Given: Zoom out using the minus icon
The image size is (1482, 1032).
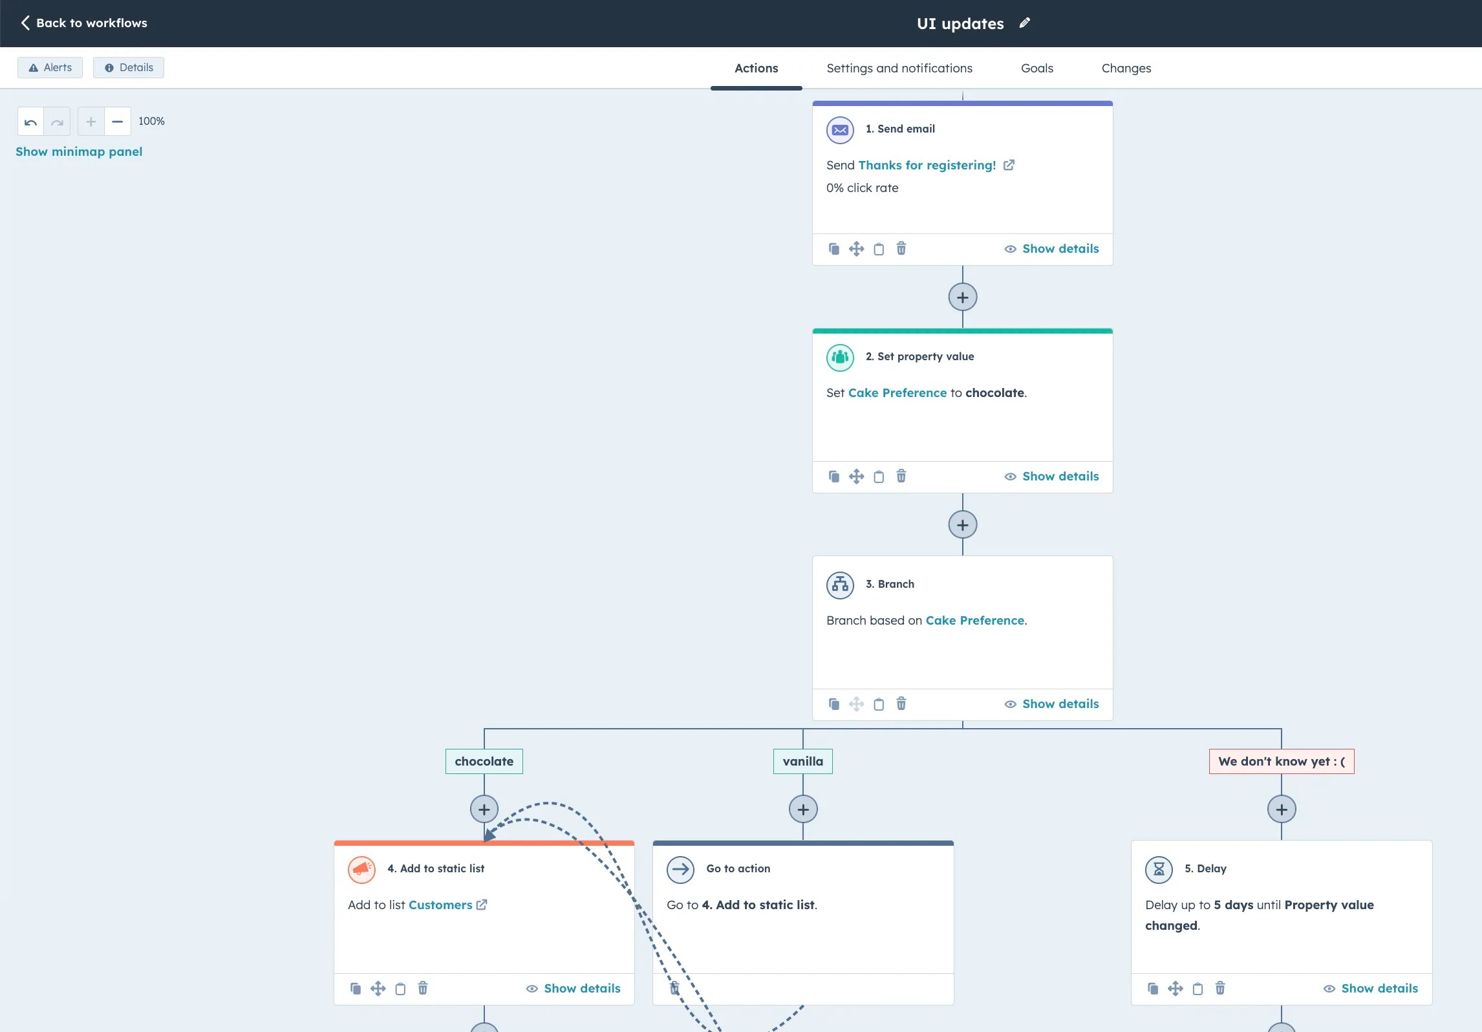Looking at the screenshot, I should point(117,121).
